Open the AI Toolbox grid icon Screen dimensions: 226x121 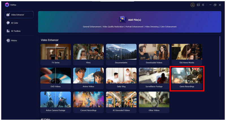pyautogui.click(x=8, y=31)
